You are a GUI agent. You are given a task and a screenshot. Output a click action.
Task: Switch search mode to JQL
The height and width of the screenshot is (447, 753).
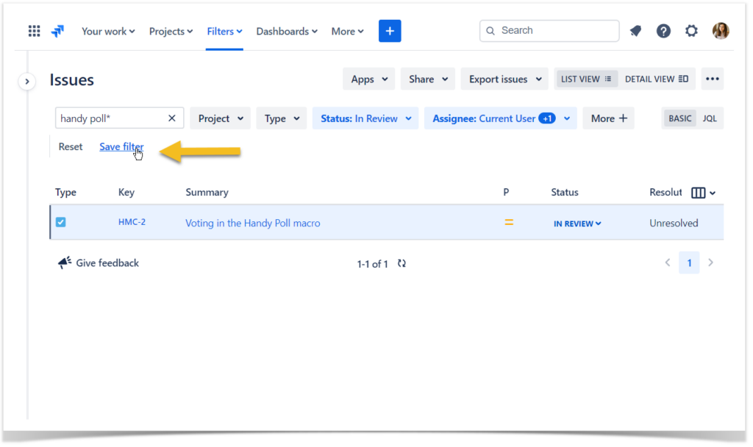click(x=710, y=118)
